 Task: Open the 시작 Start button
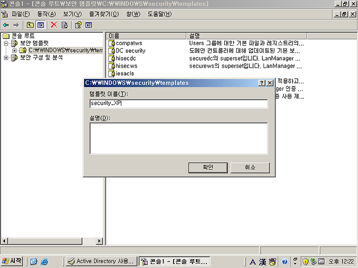[11, 261]
